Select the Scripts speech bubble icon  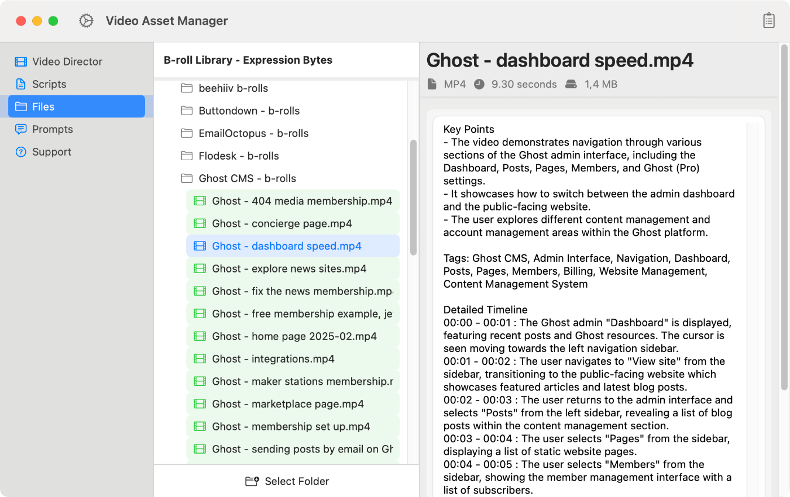pos(21,84)
